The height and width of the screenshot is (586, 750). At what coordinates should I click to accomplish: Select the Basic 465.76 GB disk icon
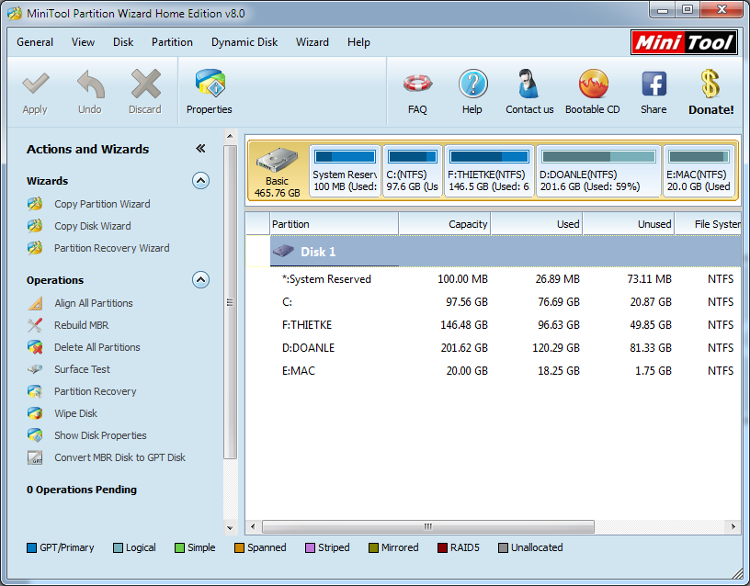coord(277,161)
